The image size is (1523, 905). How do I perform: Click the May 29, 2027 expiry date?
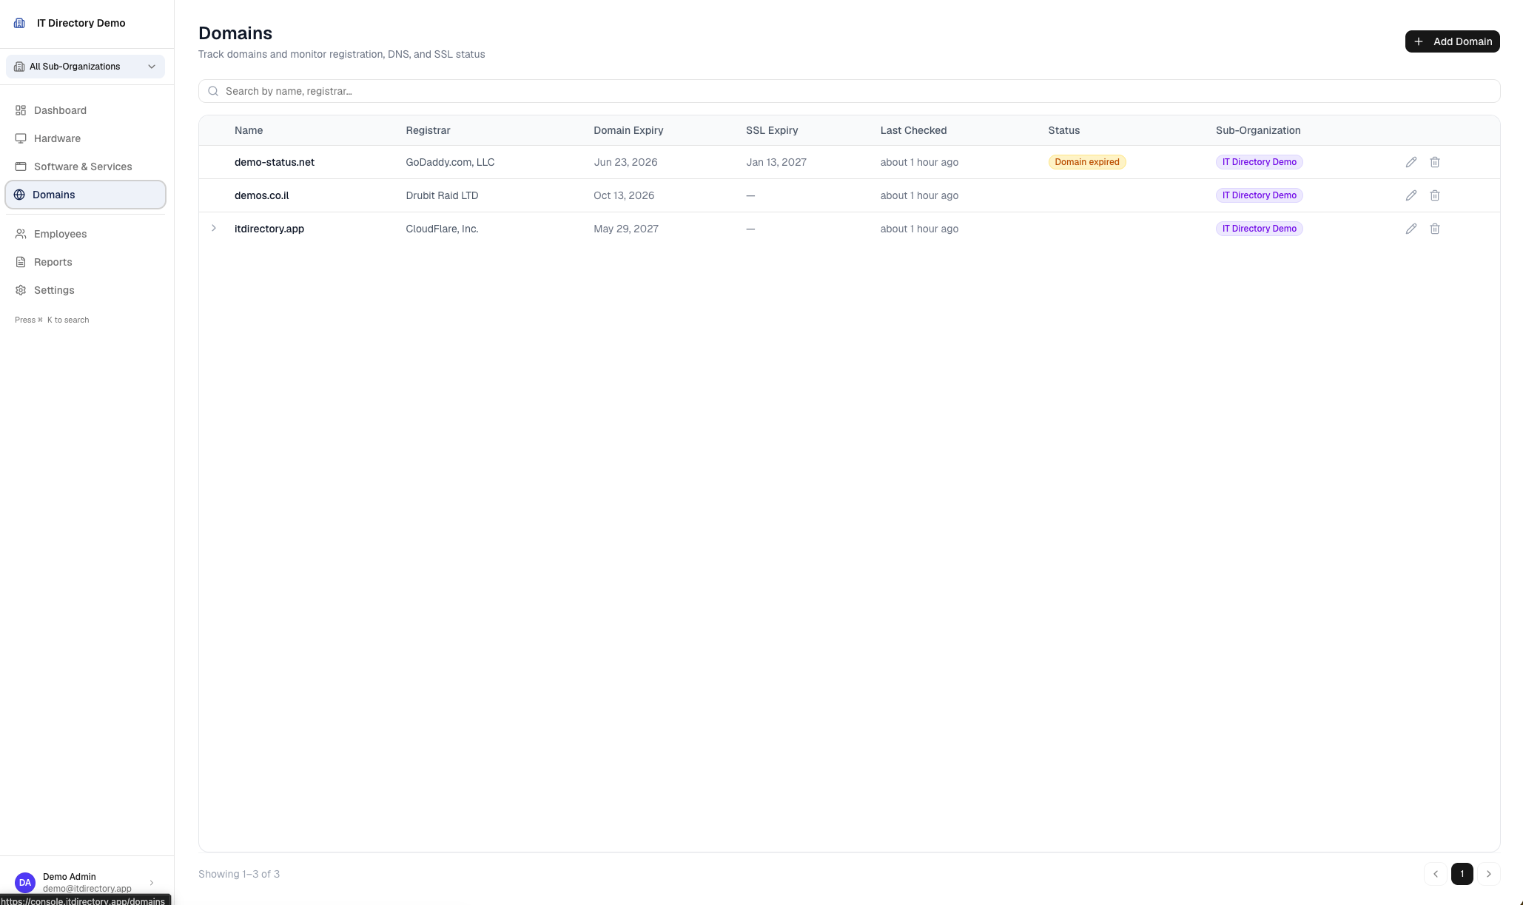[x=626, y=229]
